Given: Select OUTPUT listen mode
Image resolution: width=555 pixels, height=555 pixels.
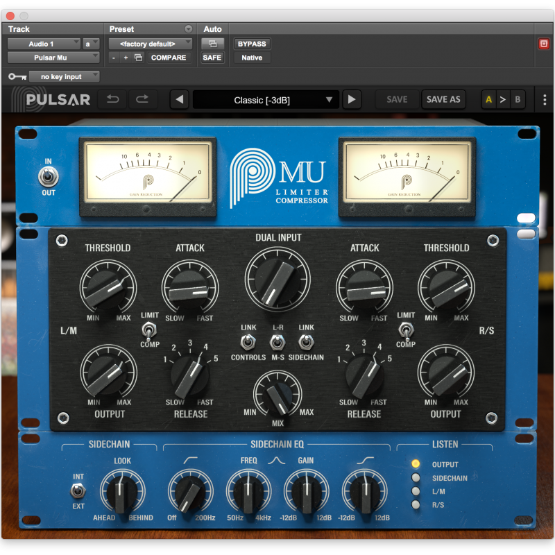Looking at the screenshot, I should coord(416,464).
